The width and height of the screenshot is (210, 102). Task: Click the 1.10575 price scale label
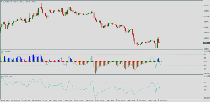click(207, 6)
